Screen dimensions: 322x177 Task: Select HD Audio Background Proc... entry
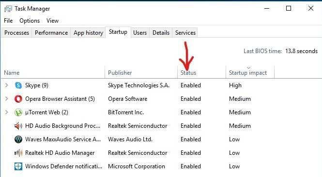62,126
